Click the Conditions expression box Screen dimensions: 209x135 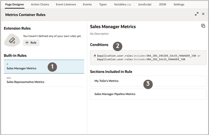point(148,58)
